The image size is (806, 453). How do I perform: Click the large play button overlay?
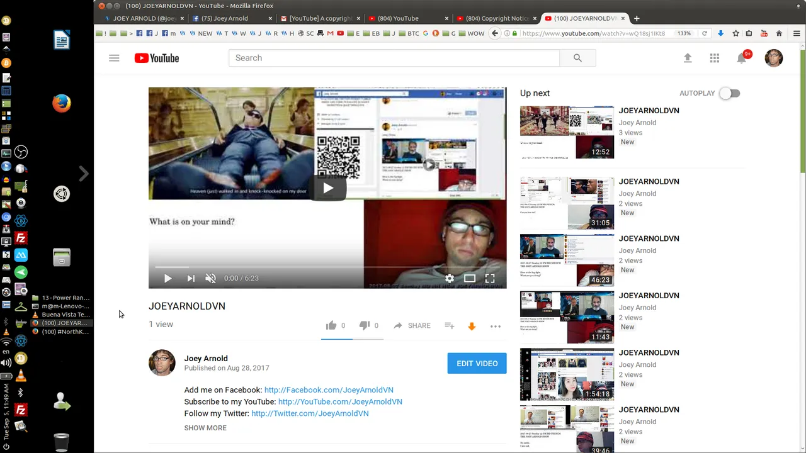328,187
